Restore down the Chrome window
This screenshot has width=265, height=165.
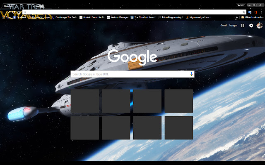tap(254, 5)
